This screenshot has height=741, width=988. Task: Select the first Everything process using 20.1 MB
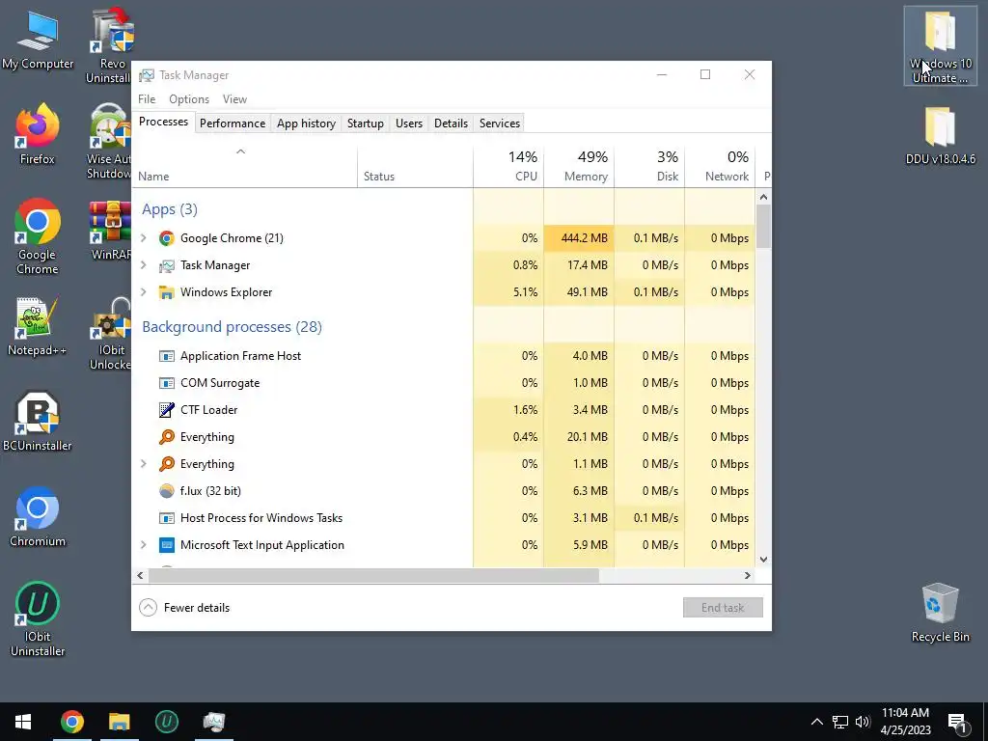click(x=443, y=437)
